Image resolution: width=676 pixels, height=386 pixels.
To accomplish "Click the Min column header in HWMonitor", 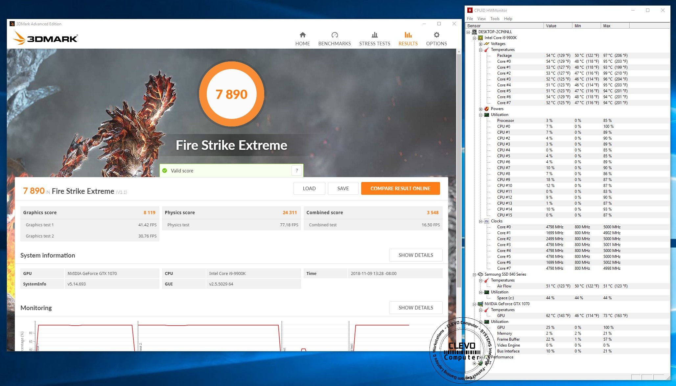I will tap(586, 26).
